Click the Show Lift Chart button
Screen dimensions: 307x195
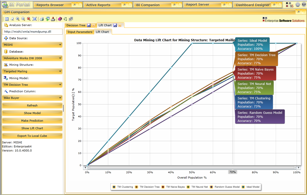[32, 128]
